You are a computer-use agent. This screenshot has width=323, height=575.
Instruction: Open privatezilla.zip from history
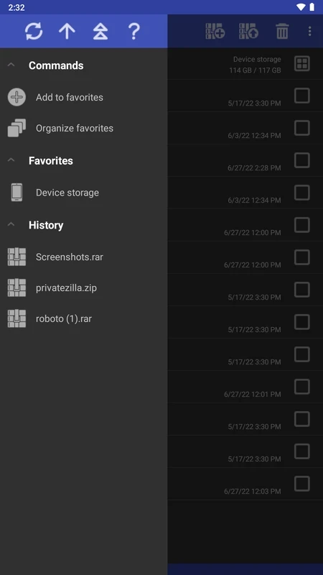click(84, 288)
